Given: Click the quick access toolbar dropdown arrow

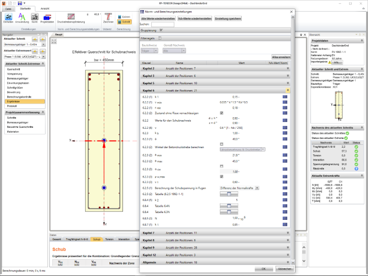Looking at the screenshot, I should [24, 3].
